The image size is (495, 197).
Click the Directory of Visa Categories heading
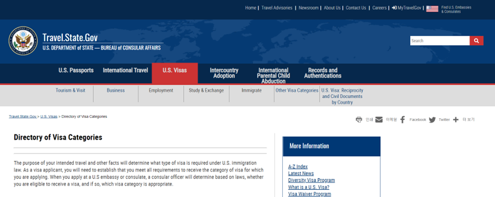point(58,138)
